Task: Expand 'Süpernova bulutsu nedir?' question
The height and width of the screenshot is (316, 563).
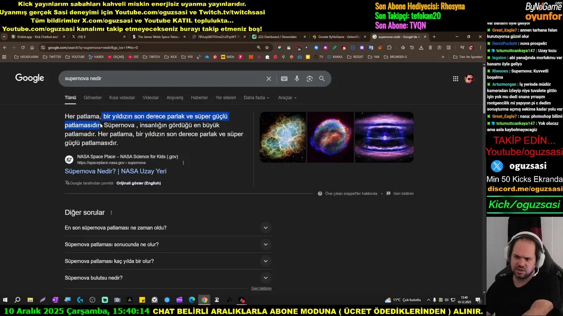Action: point(168,278)
